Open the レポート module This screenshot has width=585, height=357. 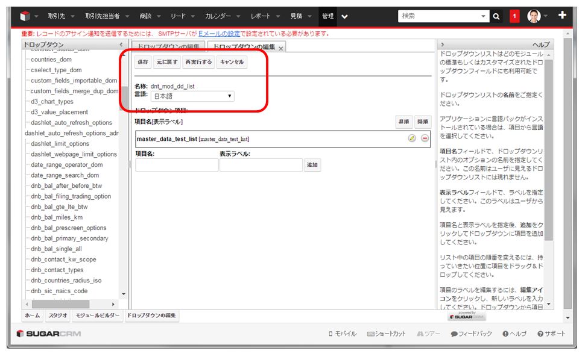click(261, 16)
